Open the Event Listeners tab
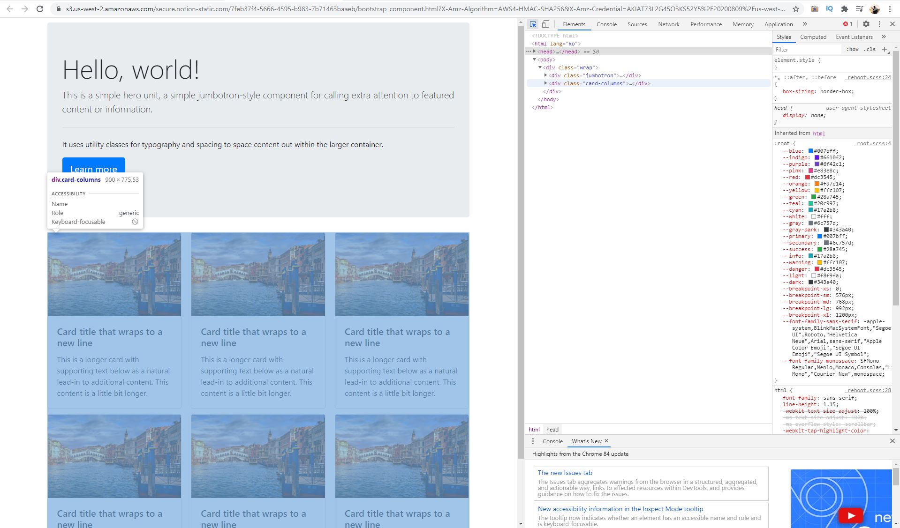This screenshot has width=900, height=528. coord(854,37)
